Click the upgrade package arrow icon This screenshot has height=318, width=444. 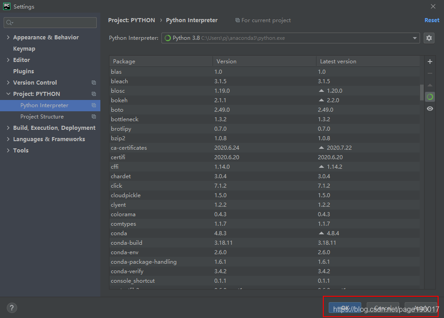pyautogui.click(x=430, y=85)
